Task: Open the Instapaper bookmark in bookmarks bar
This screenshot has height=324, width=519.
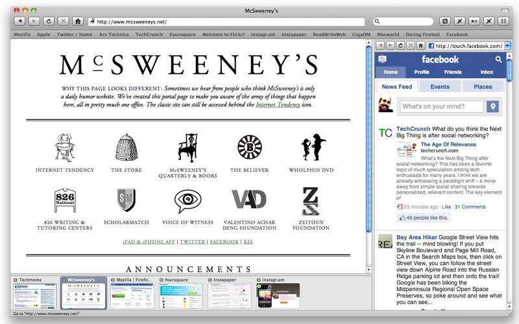Action: (294, 34)
